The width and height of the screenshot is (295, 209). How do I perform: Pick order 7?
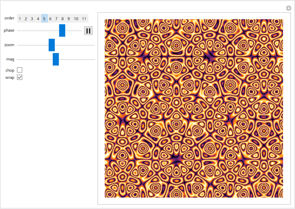point(56,19)
